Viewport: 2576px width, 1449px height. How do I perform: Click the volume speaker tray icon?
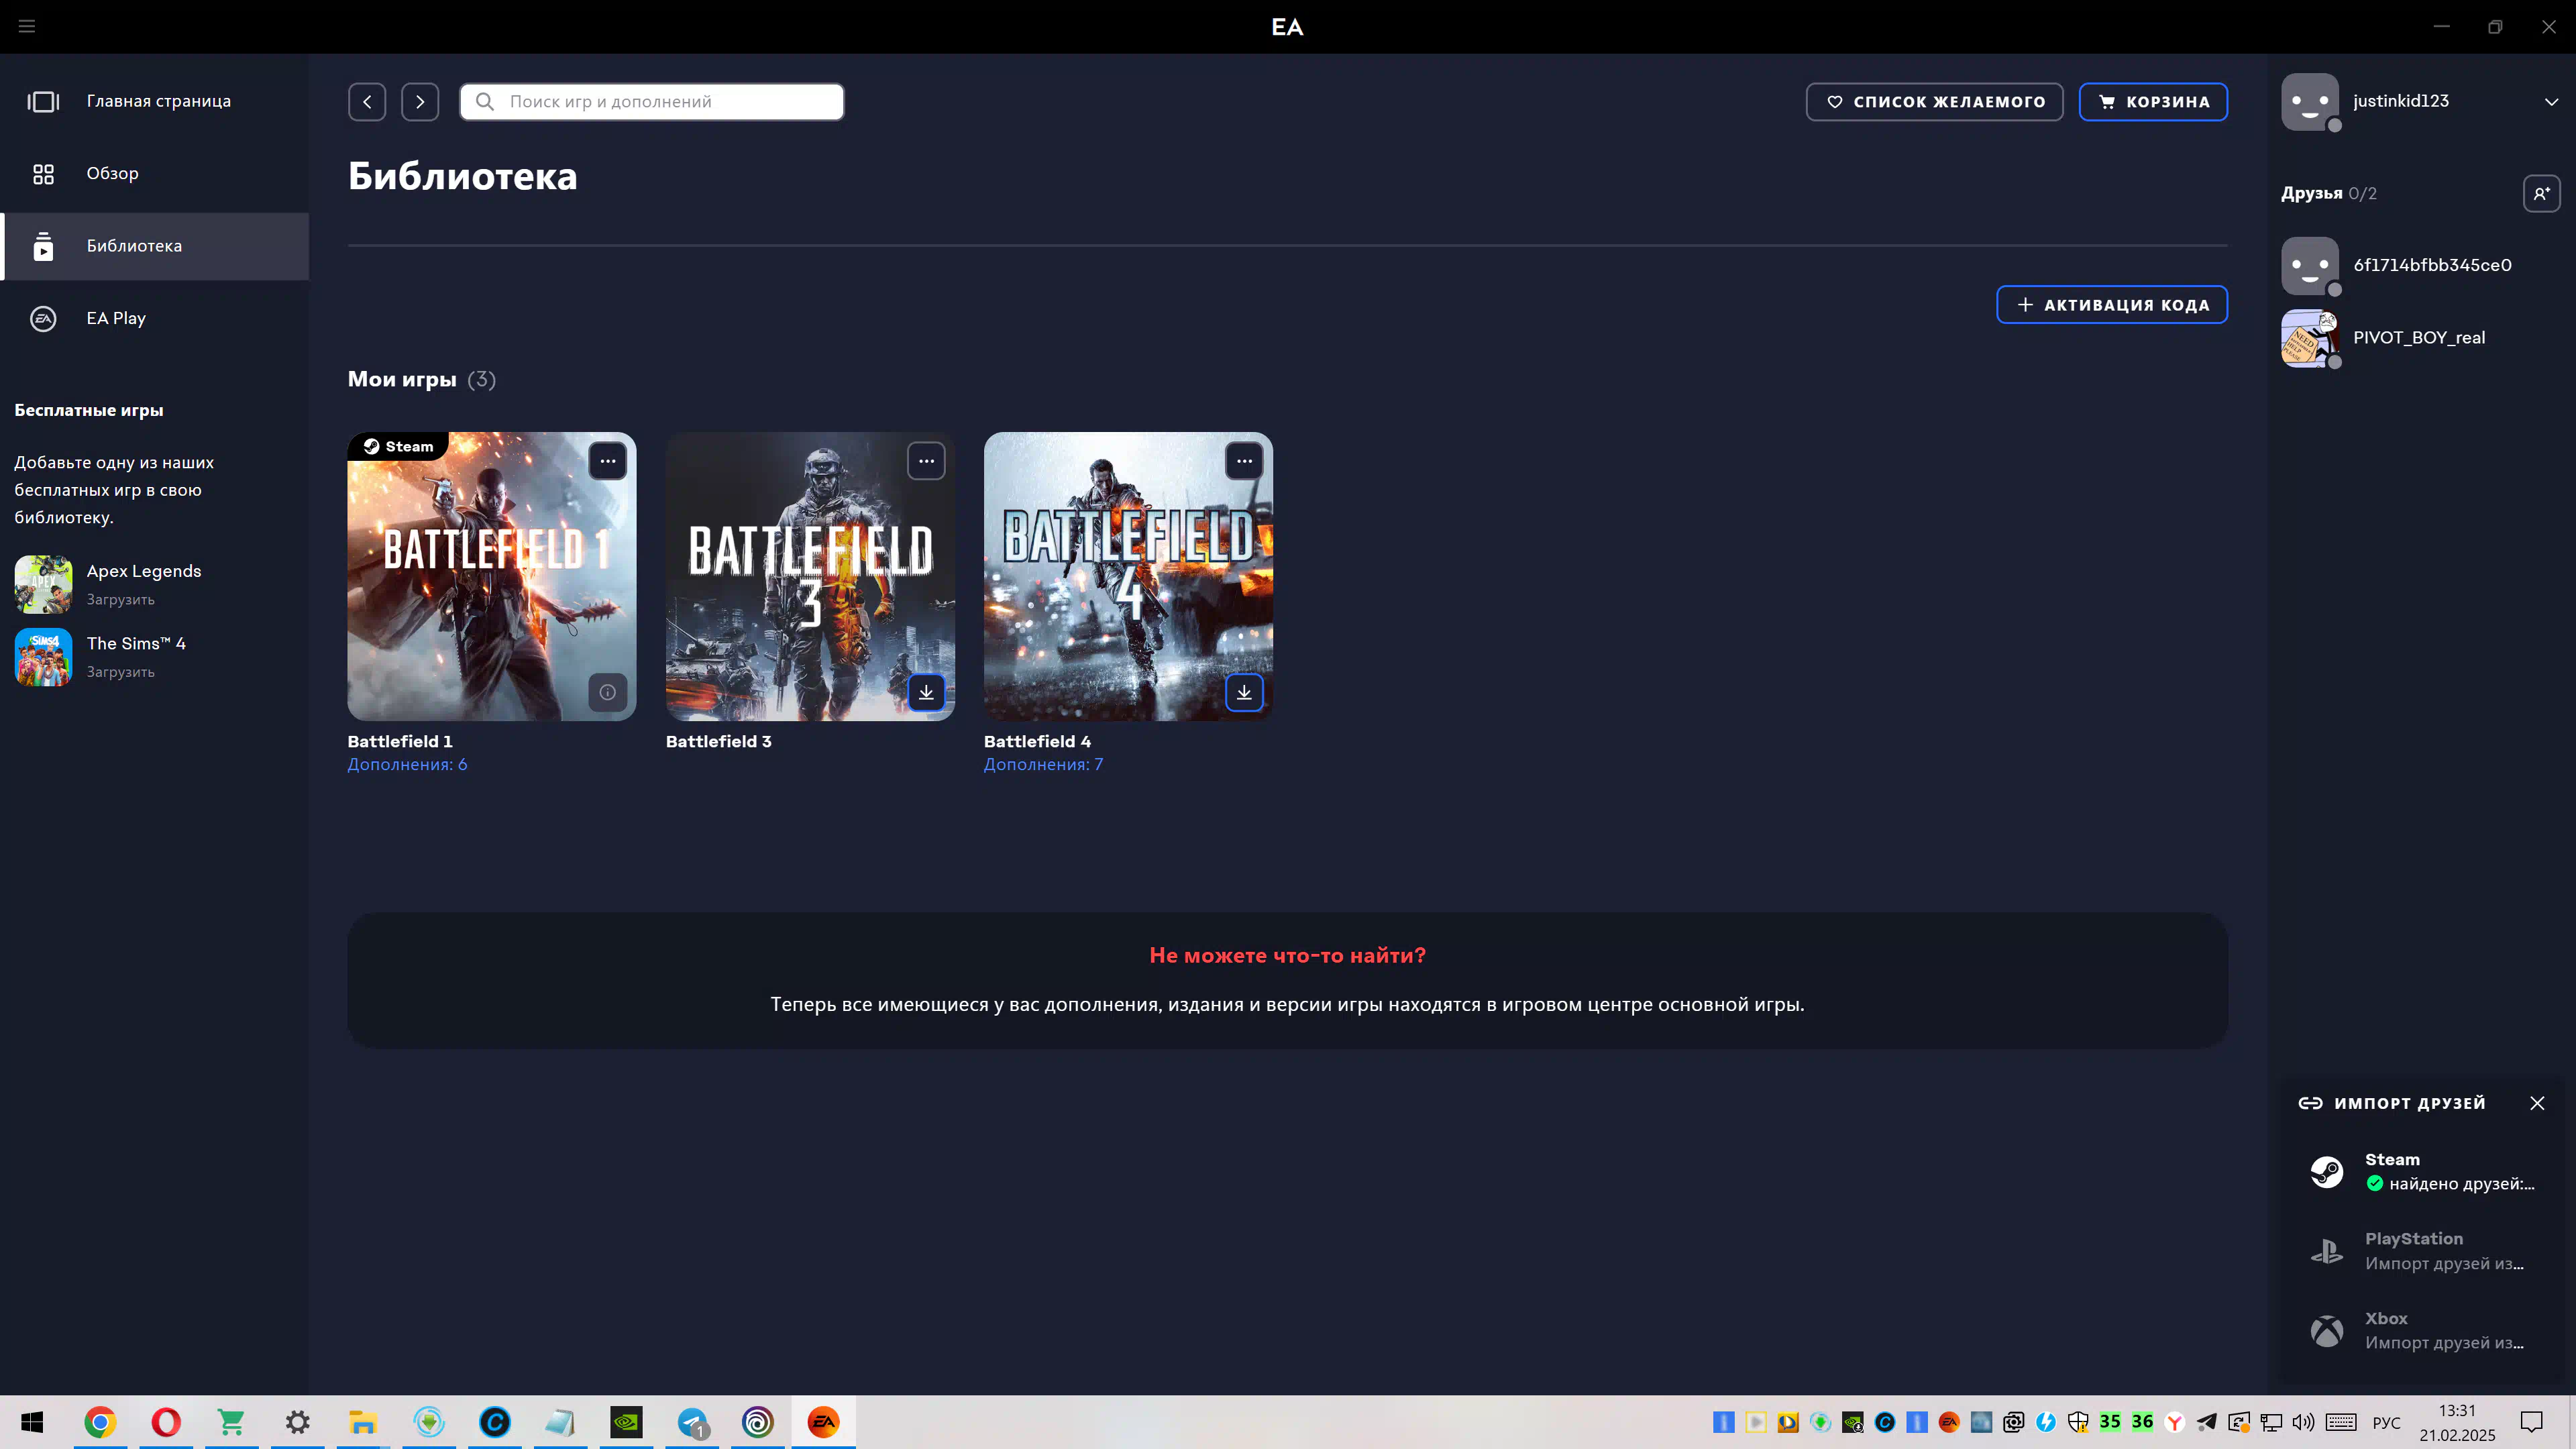pos(2304,1422)
